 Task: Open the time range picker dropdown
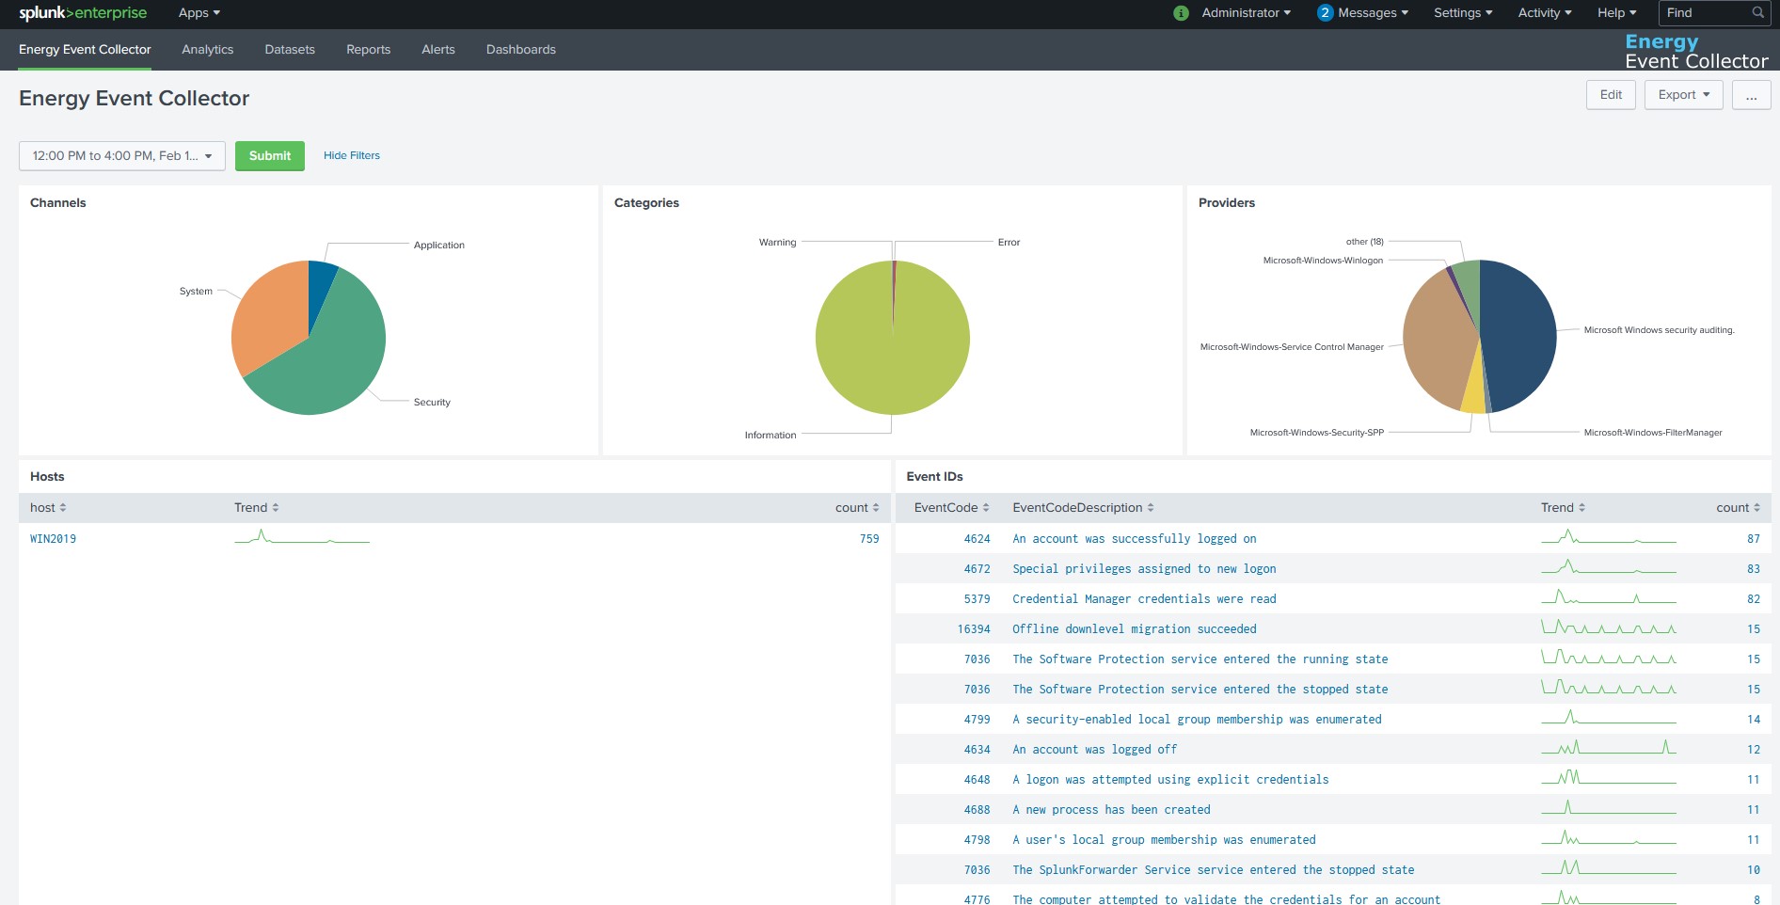(122, 156)
